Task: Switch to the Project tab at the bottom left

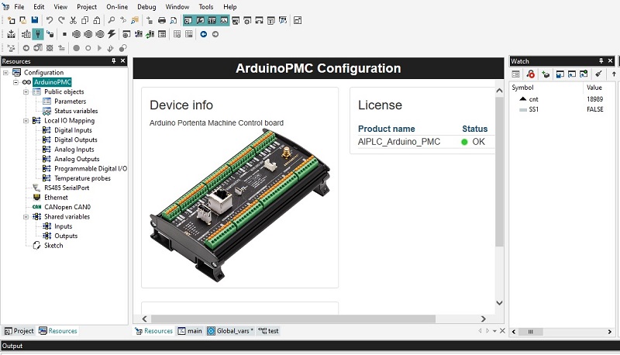Action: [x=19, y=331]
